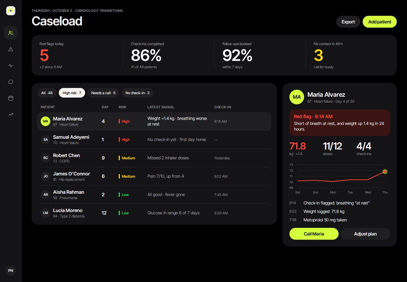407x282 pixels.
Task: Click the large MA avatar in detail panel
Action: click(296, 97)
